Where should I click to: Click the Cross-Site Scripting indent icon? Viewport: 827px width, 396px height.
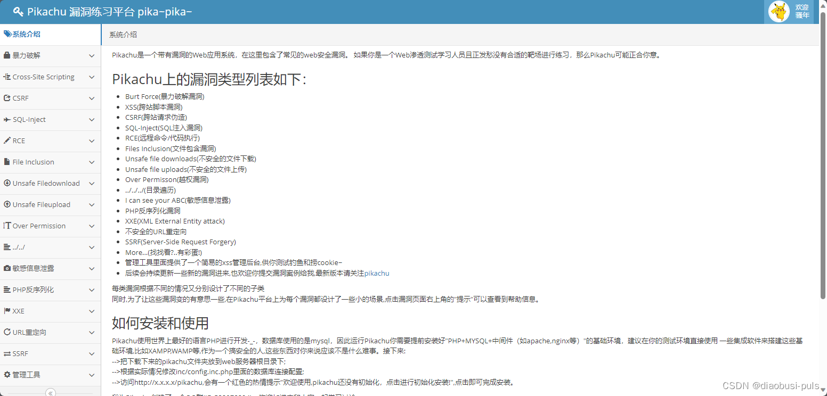point(7,77)
